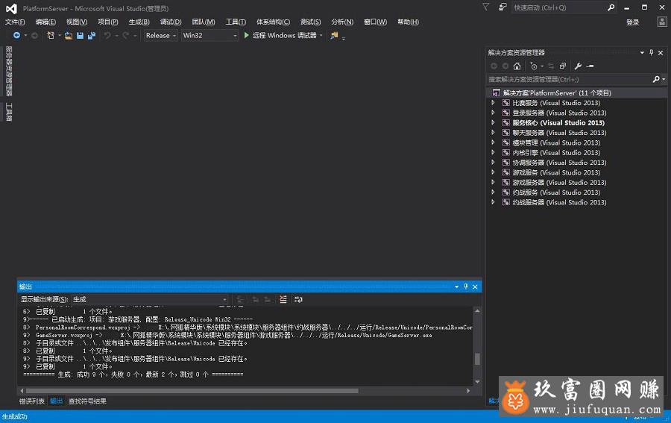This screenshot has width=671, height=423.
Task: Switch to the 查找符号结果 tab
Action: tap(87, 401)
